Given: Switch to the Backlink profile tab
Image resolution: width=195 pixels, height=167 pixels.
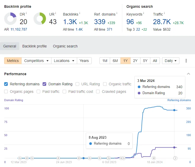Looking at the screenshot, I should pos(35,46).
